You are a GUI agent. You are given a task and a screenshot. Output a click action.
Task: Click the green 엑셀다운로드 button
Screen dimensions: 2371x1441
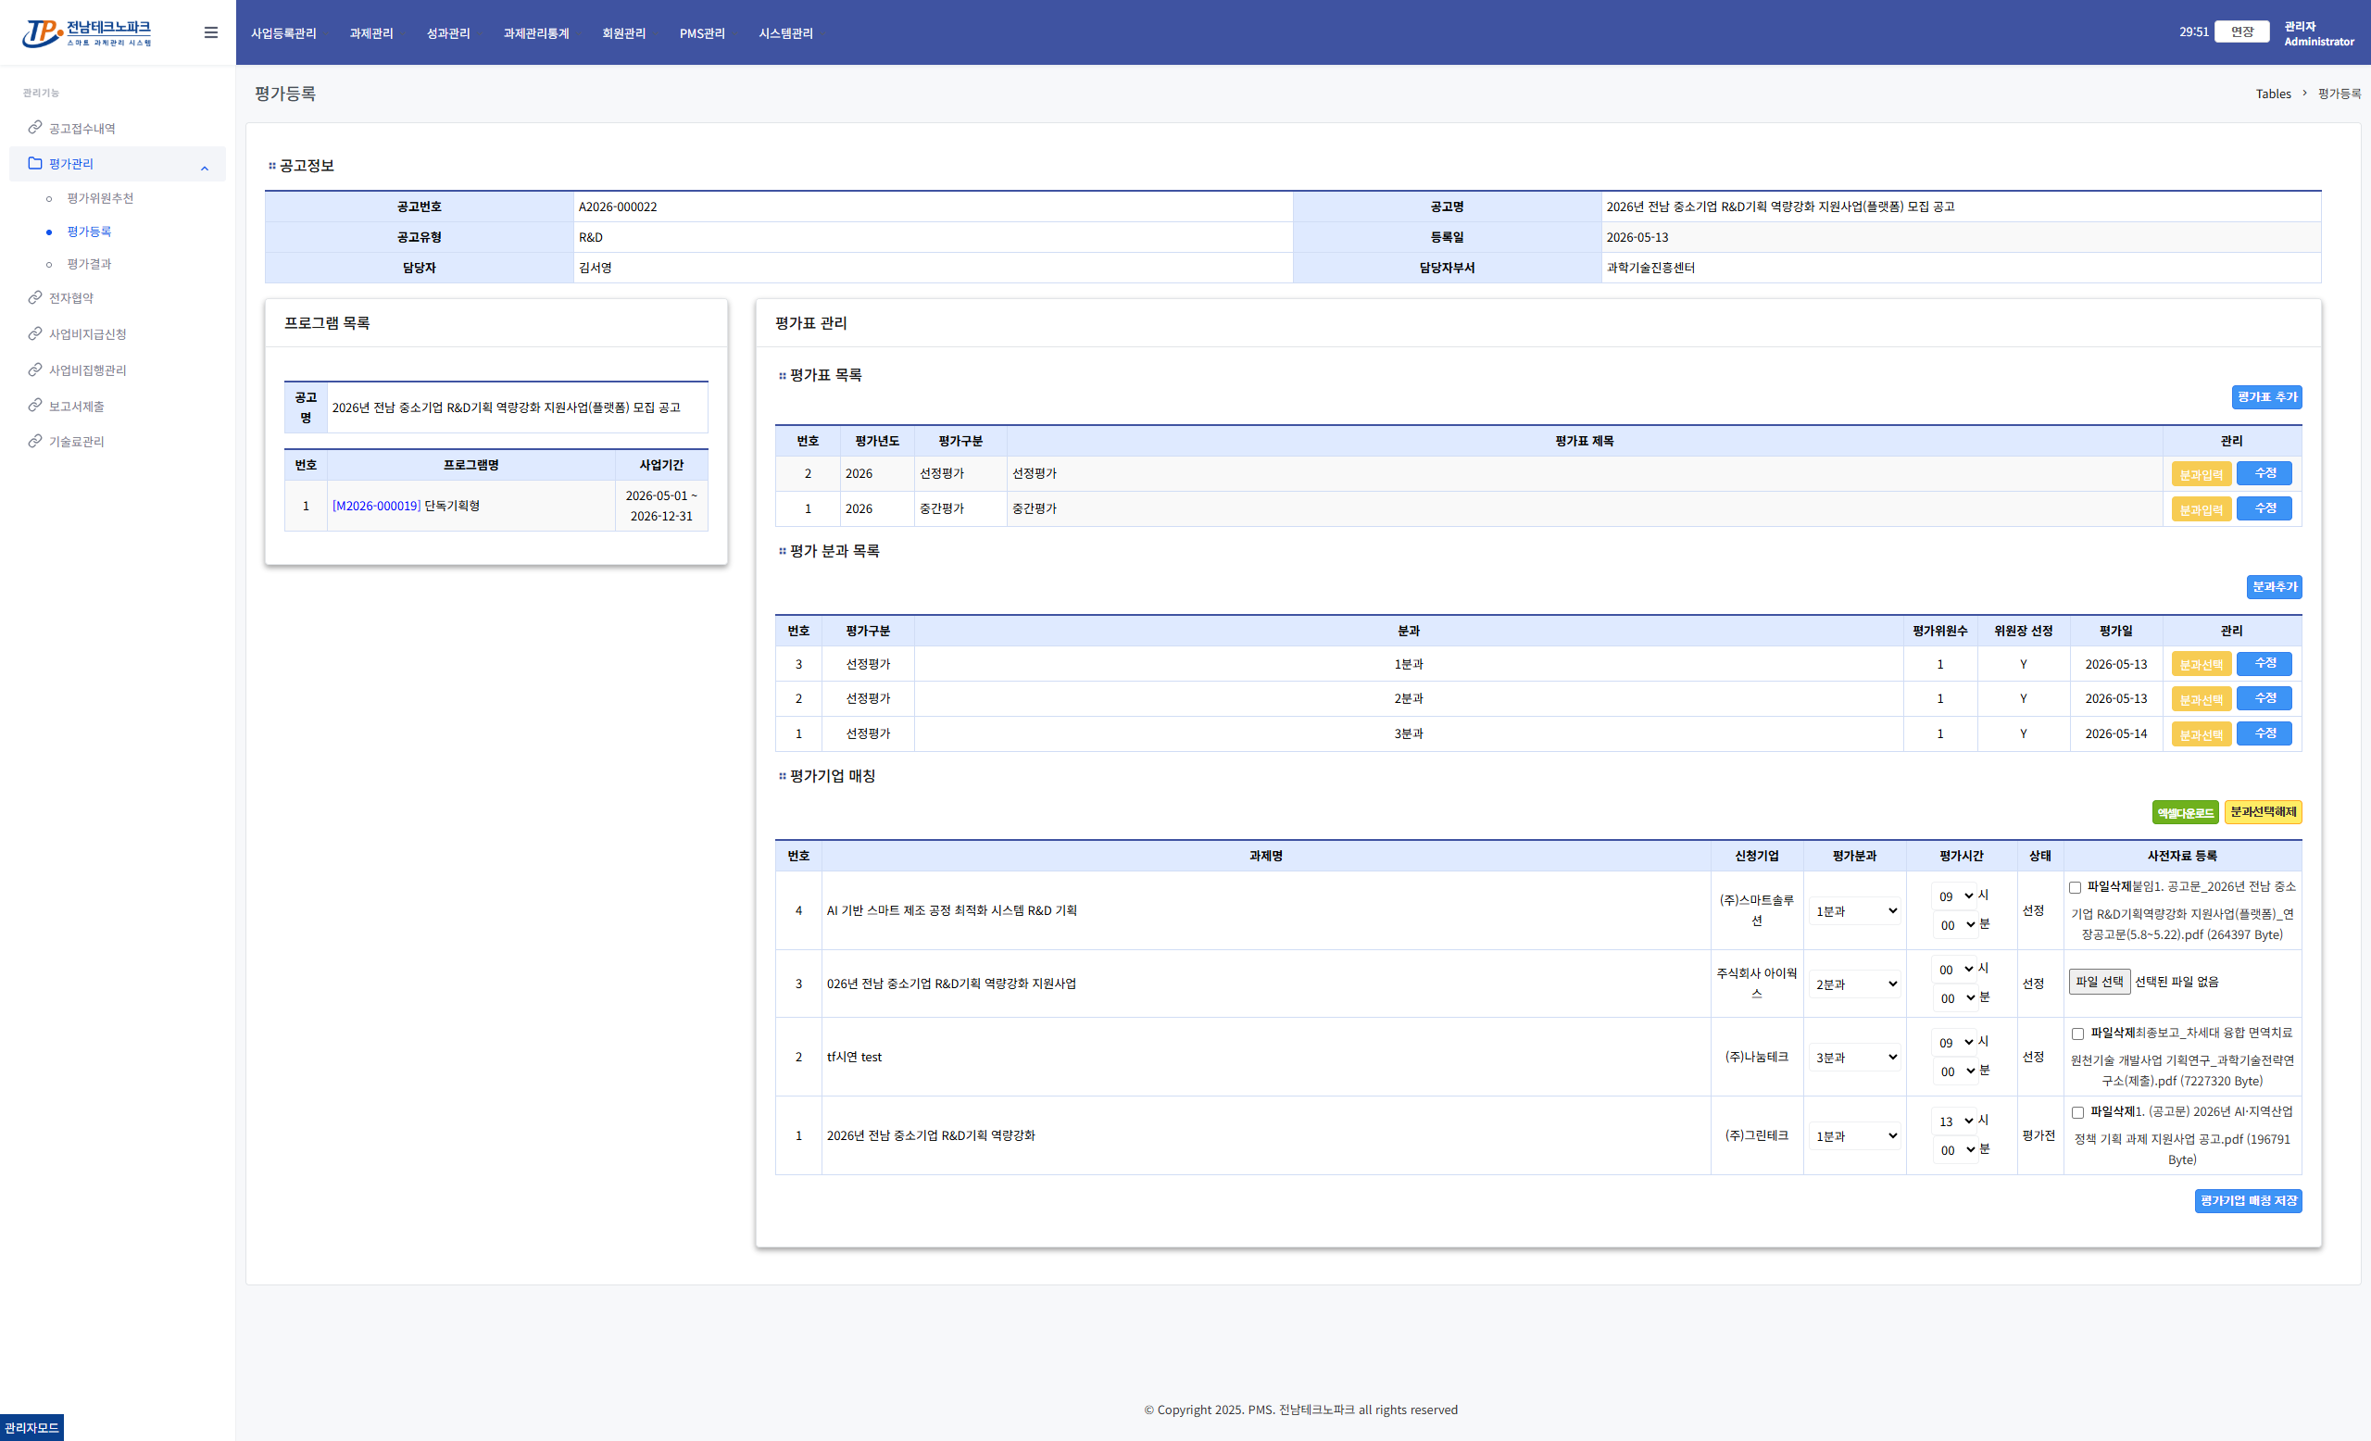[2184, 813]
